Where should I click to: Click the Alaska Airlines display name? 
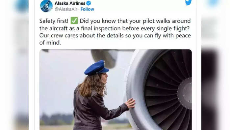70,3
